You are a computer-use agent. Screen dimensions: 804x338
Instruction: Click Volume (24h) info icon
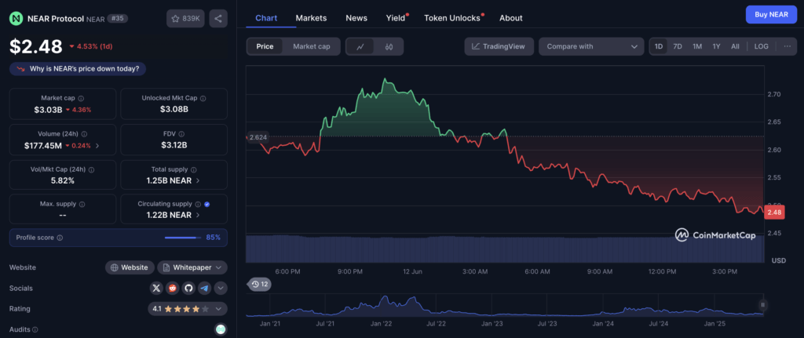coord(84,134)
